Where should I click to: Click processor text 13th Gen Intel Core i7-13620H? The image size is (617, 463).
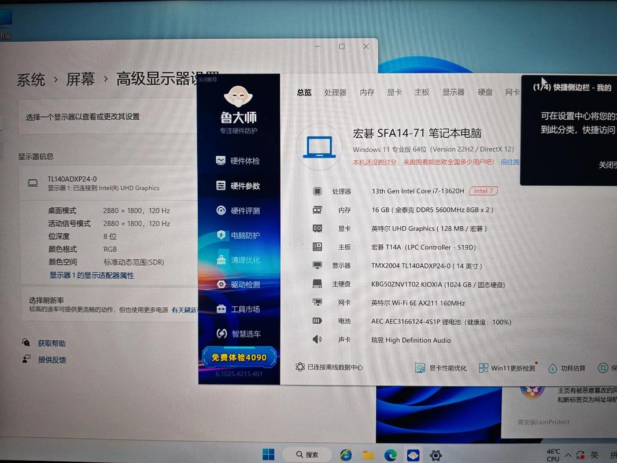(x=418, y=191)
